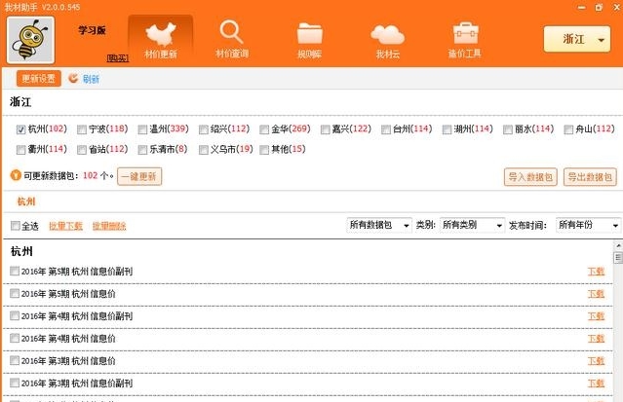Tick checkbox for 2016年第3期杭州信息价副刊

click(15, 383)
